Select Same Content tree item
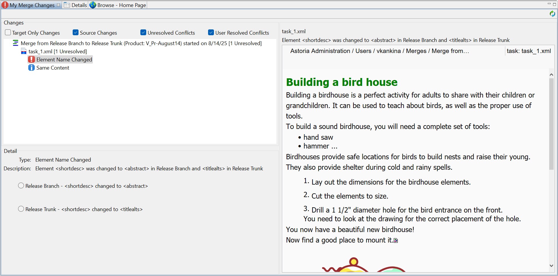The width and height of the screenshot is (558, 276). [53, 68]
